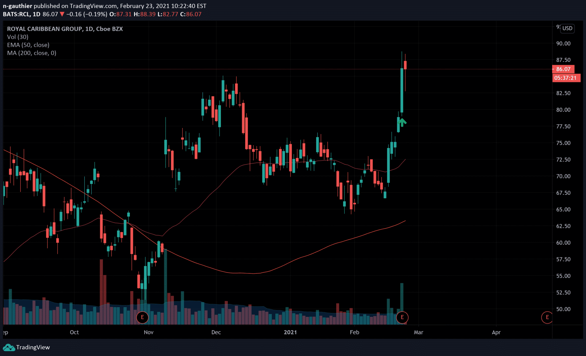Click the 55.00 price axis label

click(563, 276)
